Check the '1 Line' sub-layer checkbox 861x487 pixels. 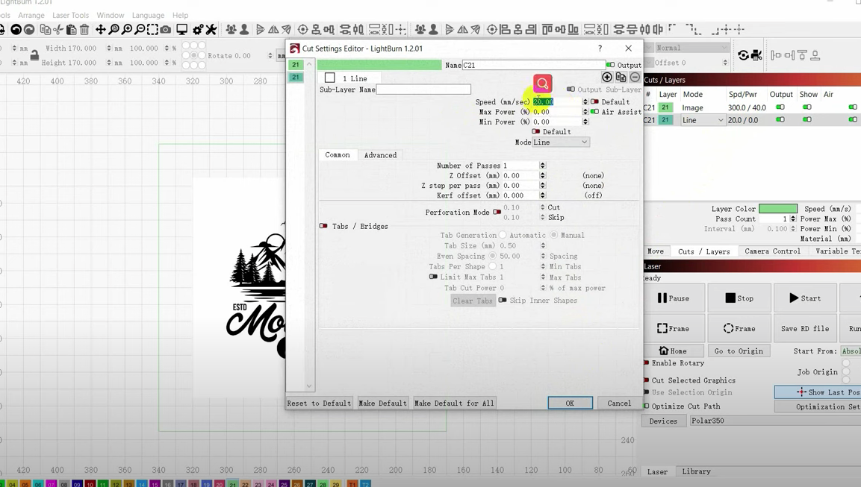tap(329, 78)
